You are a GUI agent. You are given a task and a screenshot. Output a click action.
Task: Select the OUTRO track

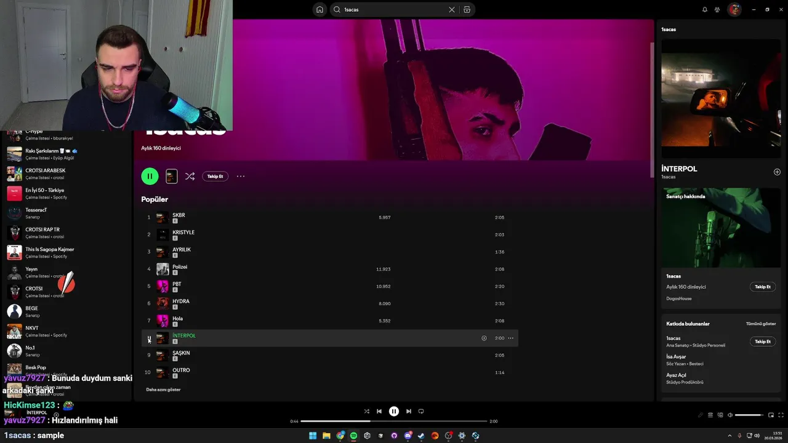tap(329, 372)
